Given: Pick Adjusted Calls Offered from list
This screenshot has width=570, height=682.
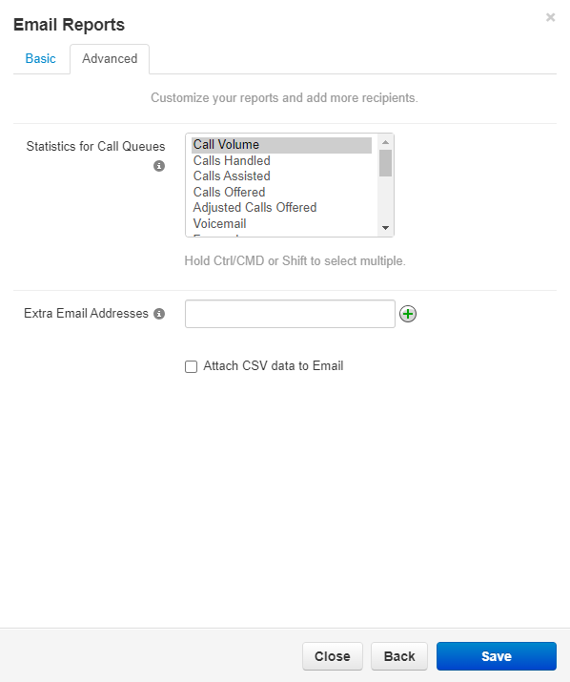Looking at the screenshot, I should (x=281, y=208).
